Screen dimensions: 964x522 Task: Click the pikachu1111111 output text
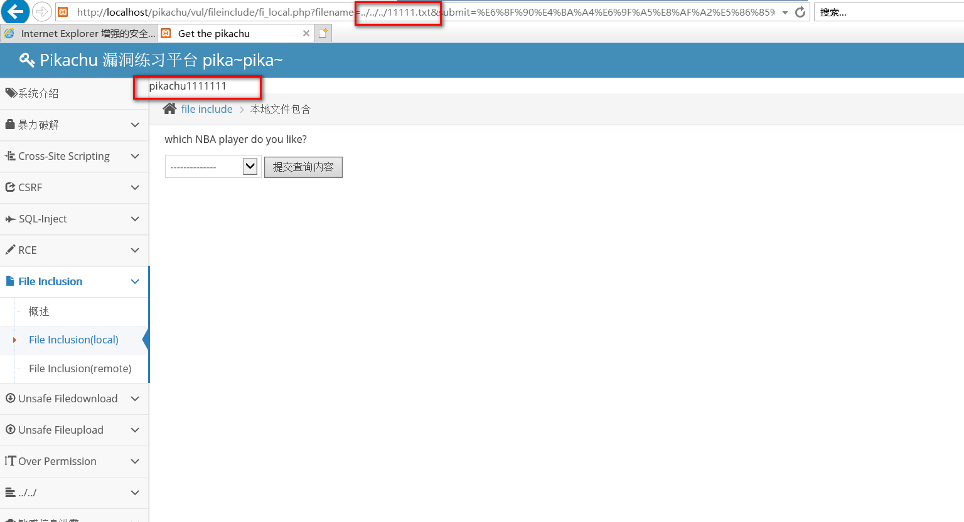188,86
